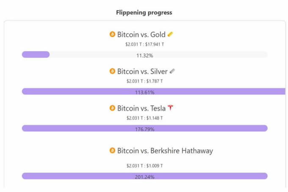Select the $2.031 T : $1.148 T values
Image resolution: width=288 pixels, height=192 pixels.
pyautogui.click(x=145, y=118)
